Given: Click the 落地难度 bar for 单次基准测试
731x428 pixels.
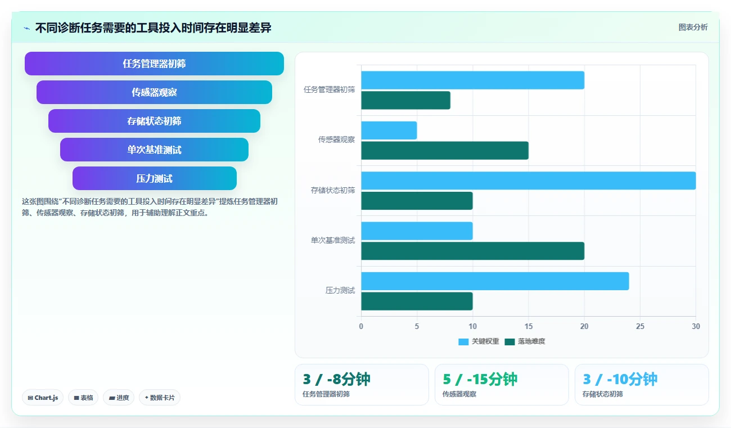Looking at the screenshot, I should [x=472, y=251].
